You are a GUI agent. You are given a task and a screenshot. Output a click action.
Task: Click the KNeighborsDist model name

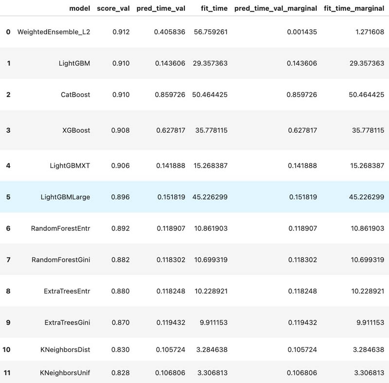tap(65, 349)
